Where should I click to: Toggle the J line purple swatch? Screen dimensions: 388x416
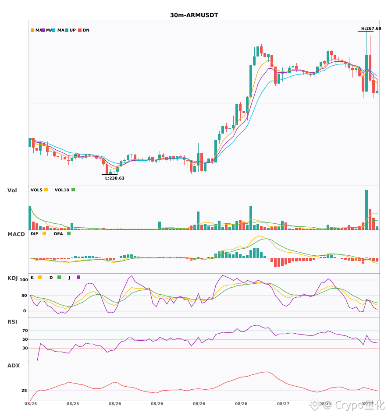pos(78,277)
